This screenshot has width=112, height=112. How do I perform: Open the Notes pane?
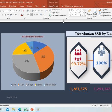tap(94, 106)
